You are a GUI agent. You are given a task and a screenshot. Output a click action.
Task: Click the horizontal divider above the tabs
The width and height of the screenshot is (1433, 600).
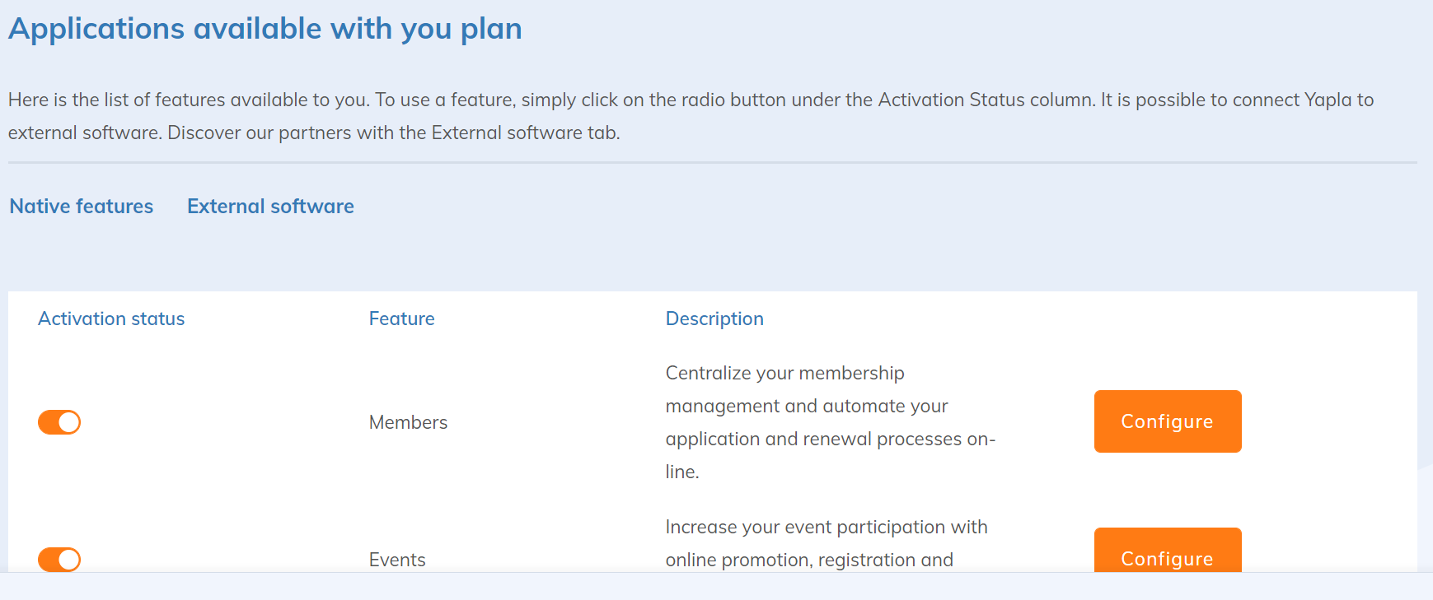712,162
